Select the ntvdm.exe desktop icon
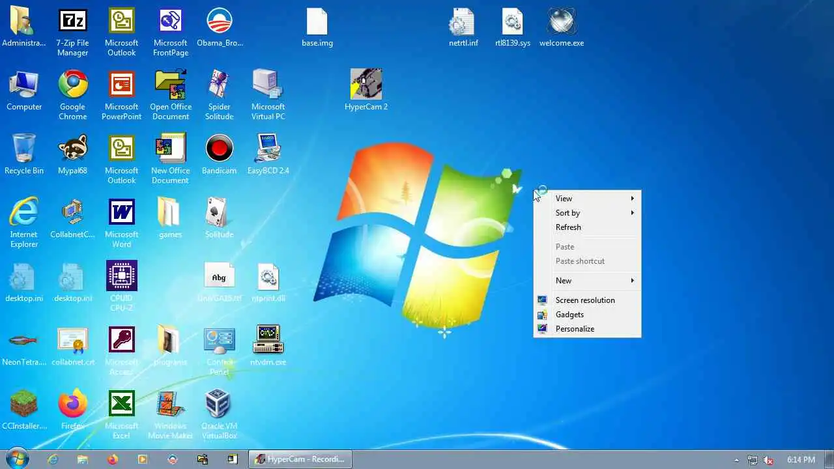The image size is (834, 469). pyautogui.click(x=268, y=345)
